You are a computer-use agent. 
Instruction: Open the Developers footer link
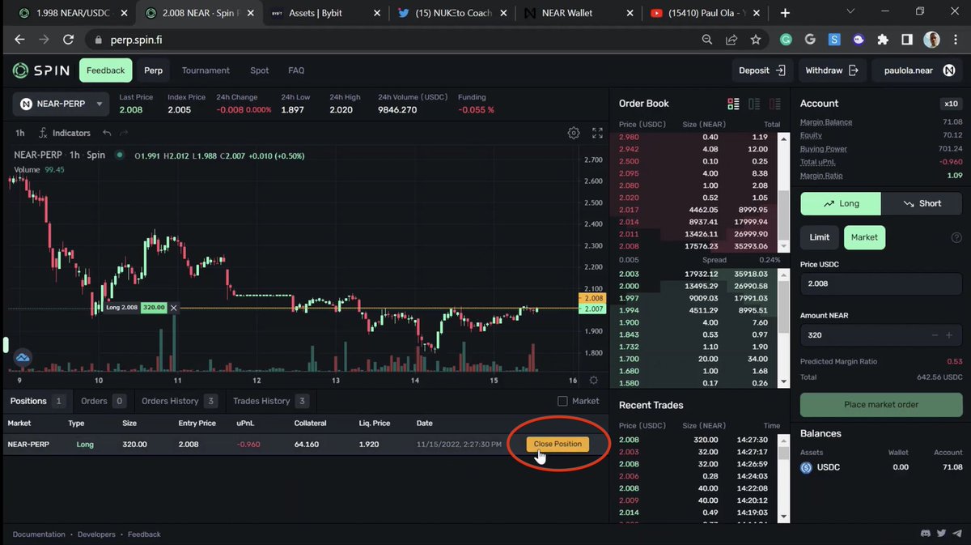[97, 534]
